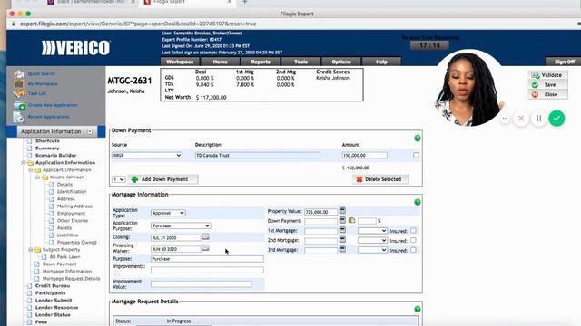Click the browser address bar URL
This screenshot has width=581, height=326.
138,24
